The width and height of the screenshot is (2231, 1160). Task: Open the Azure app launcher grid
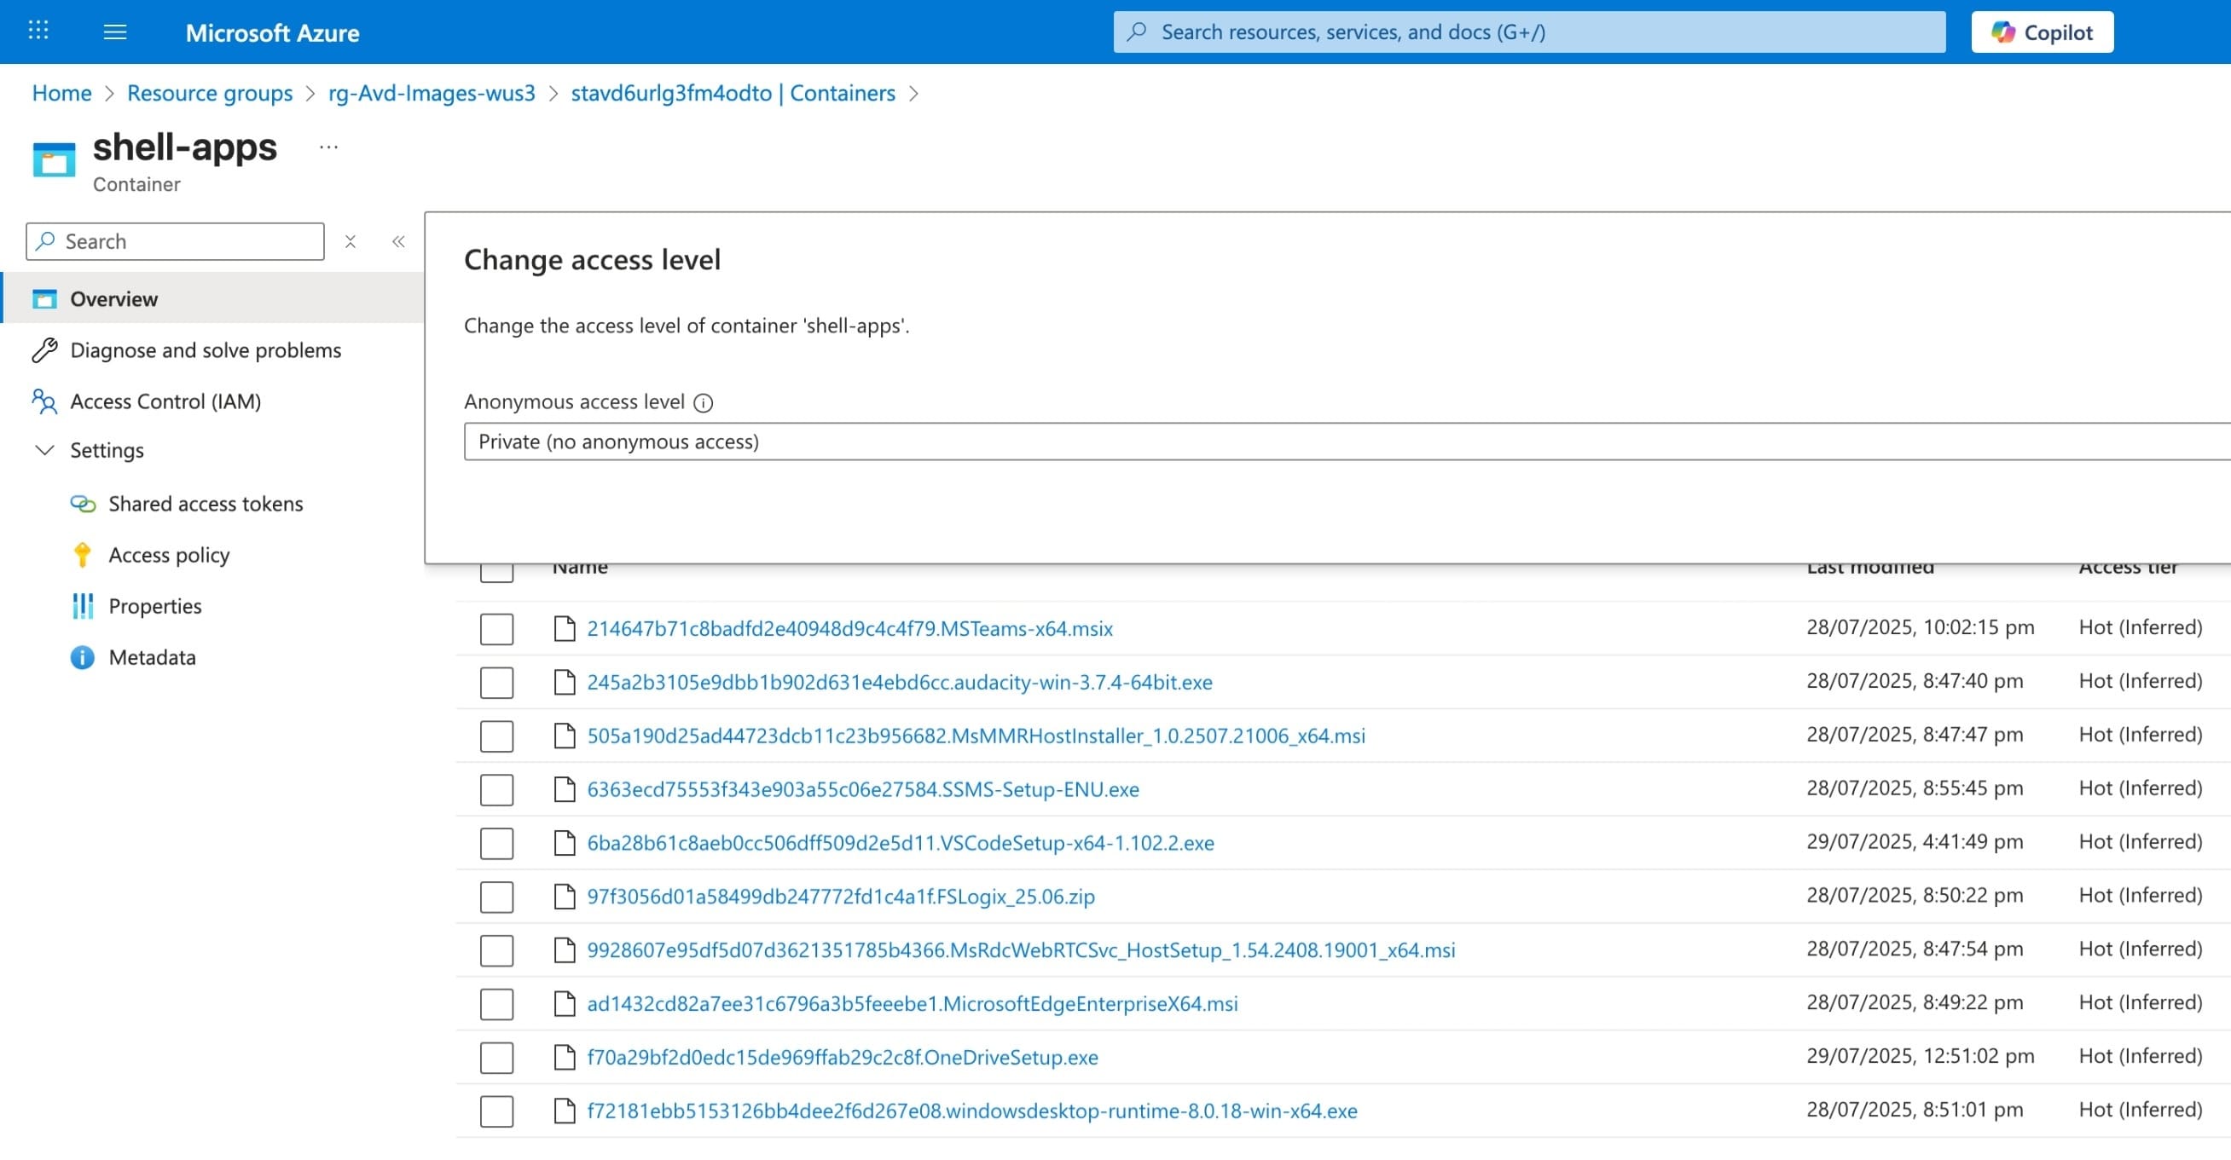click(x=38, y=32)
